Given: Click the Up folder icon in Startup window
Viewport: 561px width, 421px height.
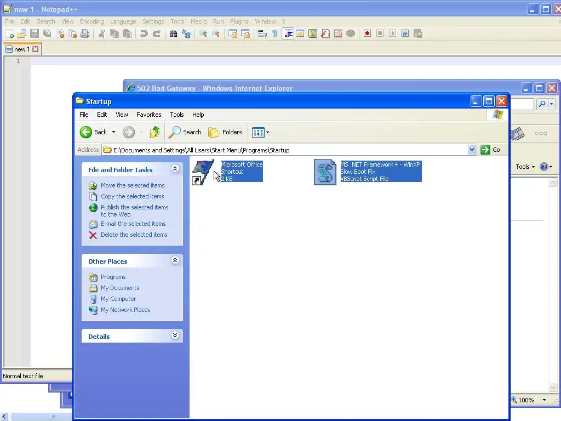Looking at the screenshot, I should [155, 132].
